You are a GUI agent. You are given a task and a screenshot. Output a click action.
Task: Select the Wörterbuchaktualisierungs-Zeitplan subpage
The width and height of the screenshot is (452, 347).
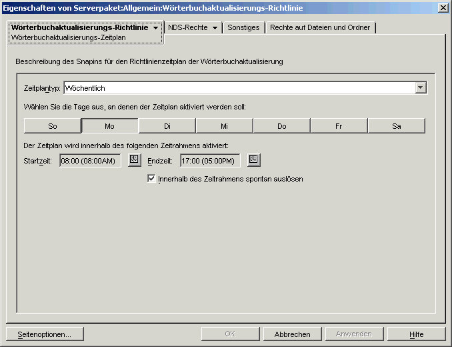click(68, 38)
